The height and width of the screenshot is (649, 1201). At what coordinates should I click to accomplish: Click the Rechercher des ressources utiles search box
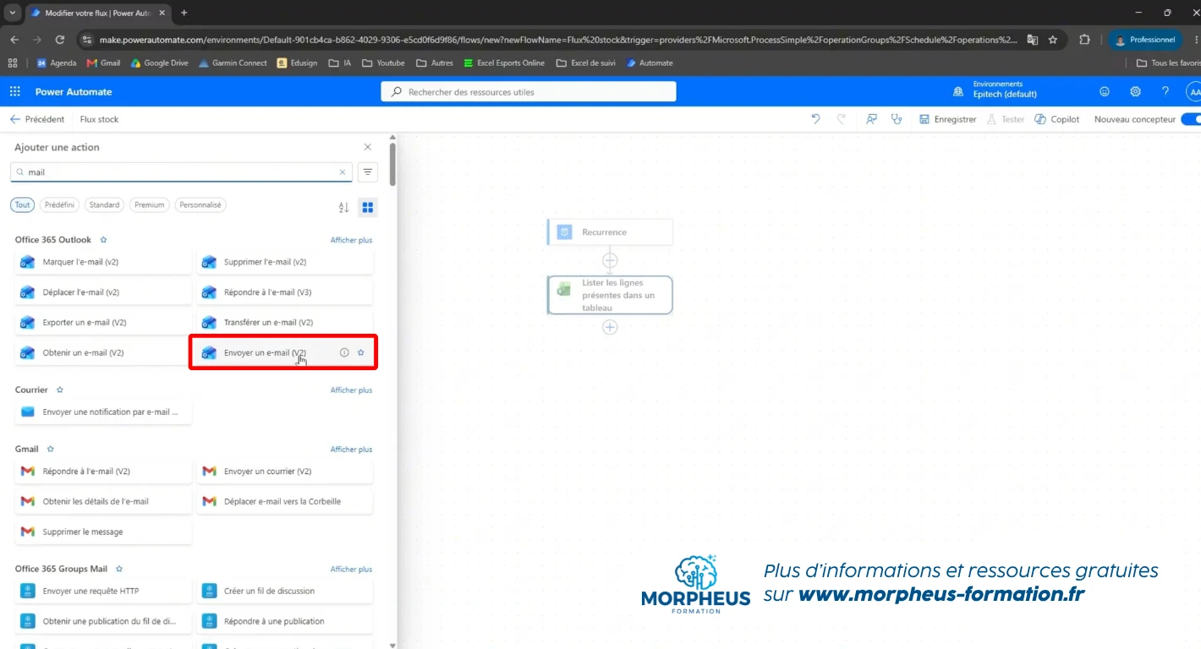click(x=529, y=91)
